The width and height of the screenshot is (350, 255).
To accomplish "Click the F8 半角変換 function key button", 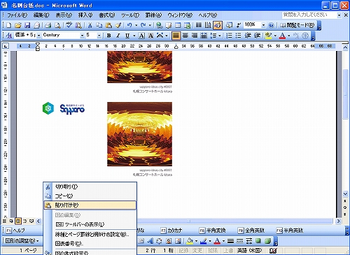I will click(212, 231).
